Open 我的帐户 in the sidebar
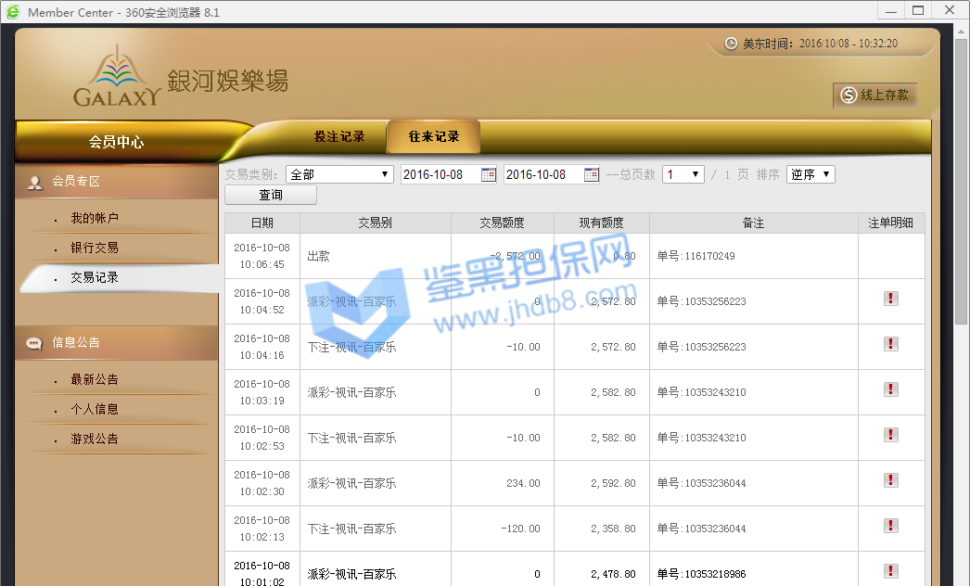 95,218
